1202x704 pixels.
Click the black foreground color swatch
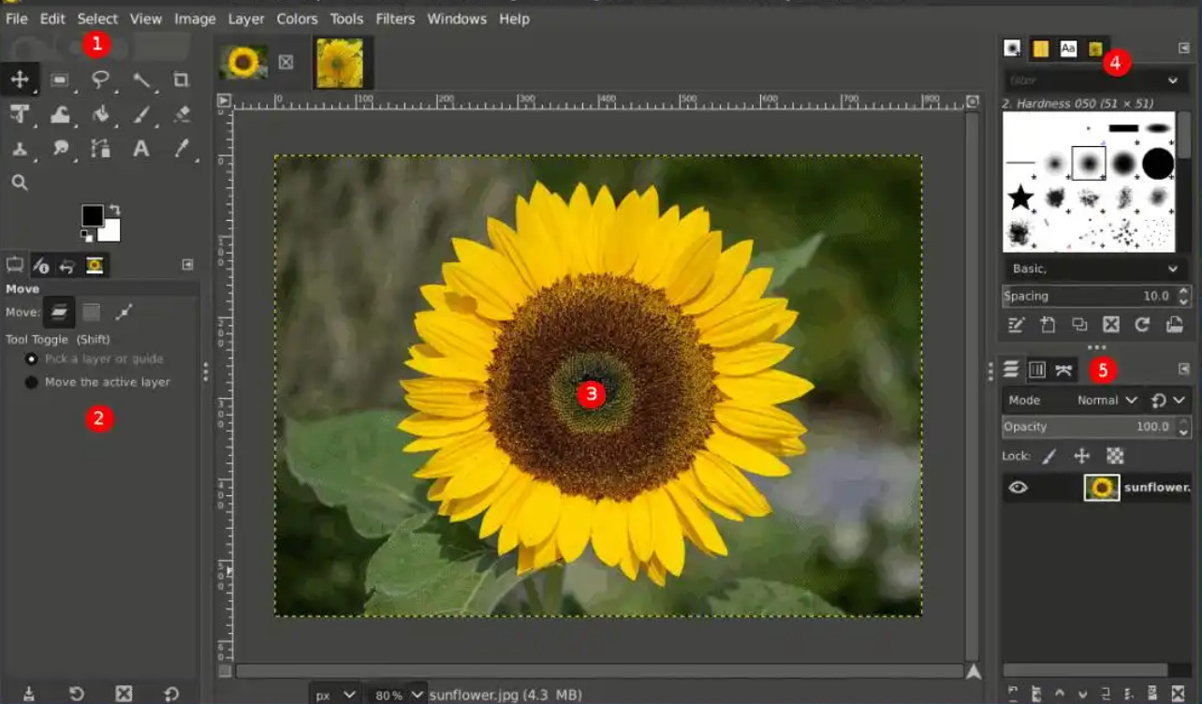92,216
